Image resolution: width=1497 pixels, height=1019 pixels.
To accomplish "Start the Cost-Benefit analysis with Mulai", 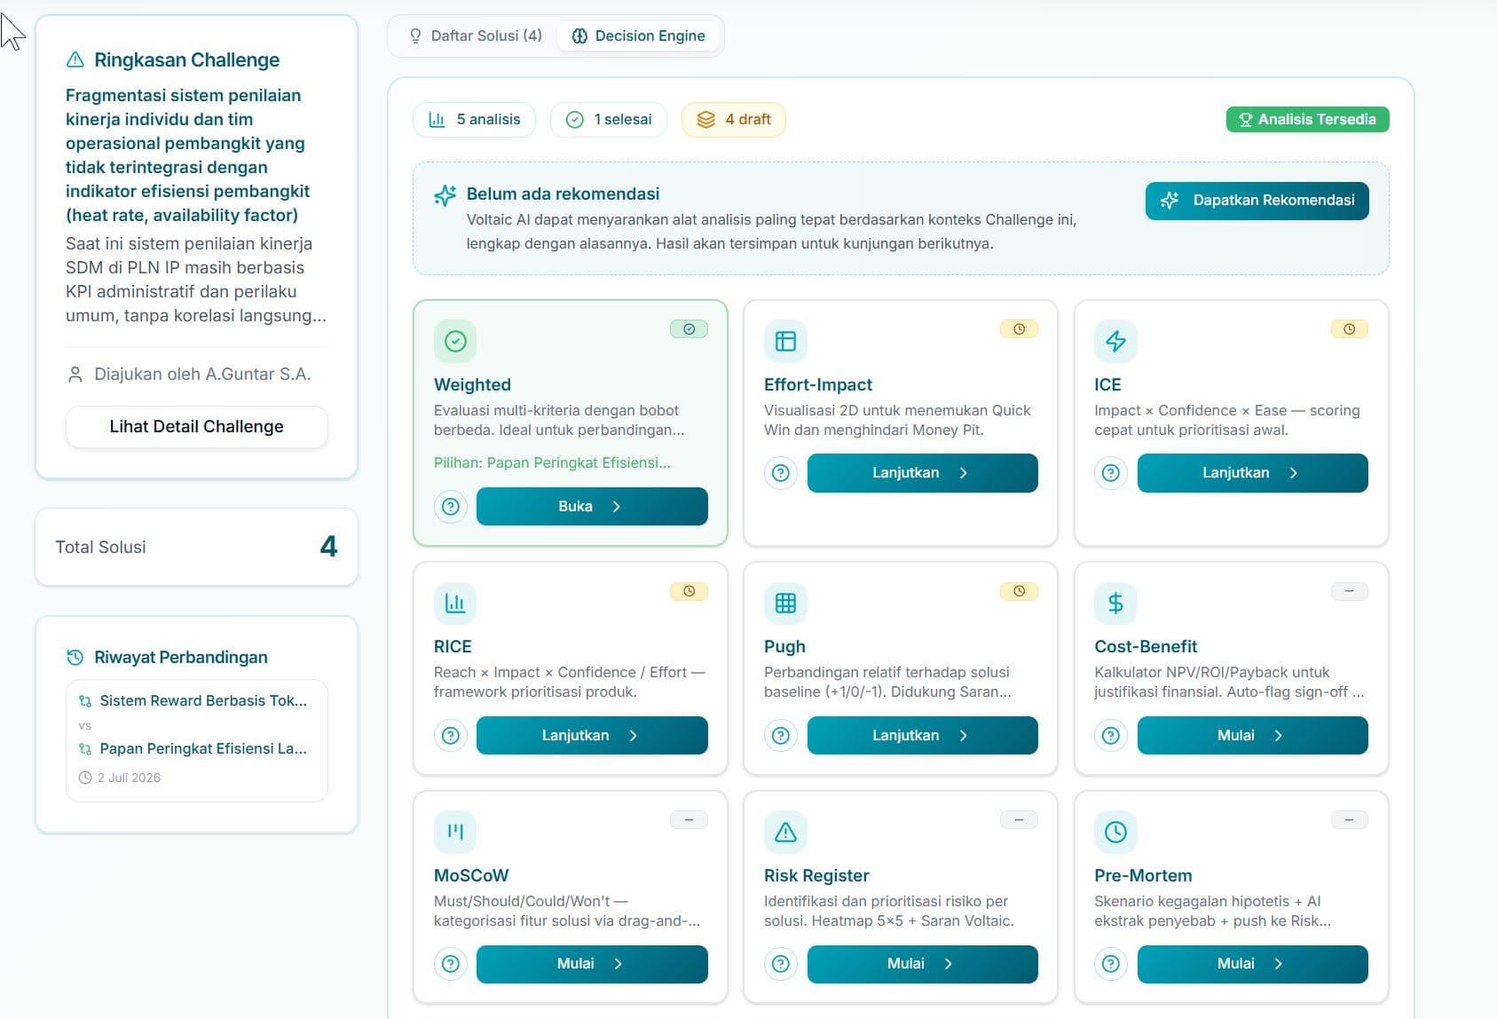I will coord(1252,736).
